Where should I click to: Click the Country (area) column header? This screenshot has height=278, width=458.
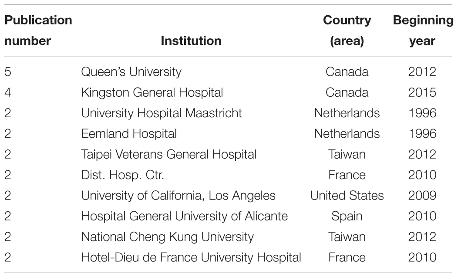pyautogui.click(x=347, y=31)
